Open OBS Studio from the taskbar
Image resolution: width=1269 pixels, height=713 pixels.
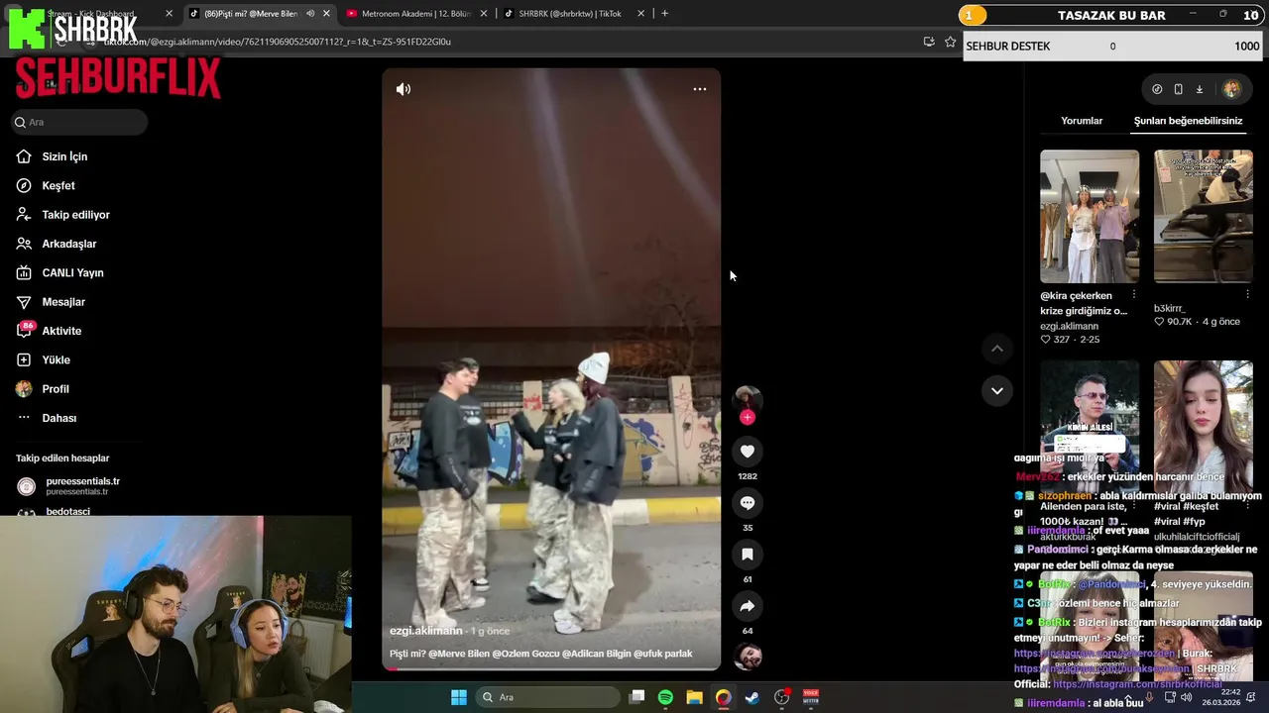tap(782, 697)
